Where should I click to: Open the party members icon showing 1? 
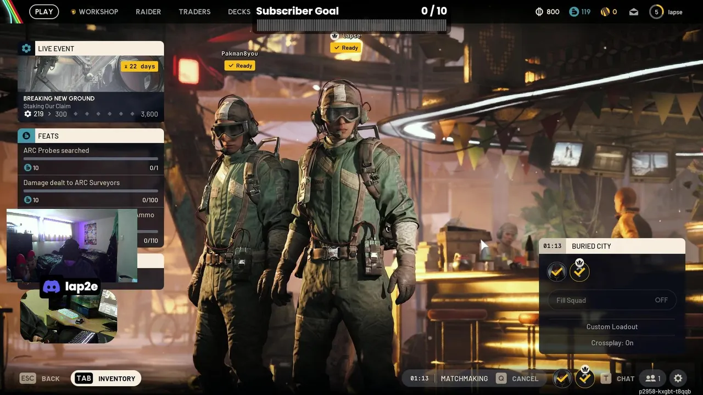click(653, 379)
